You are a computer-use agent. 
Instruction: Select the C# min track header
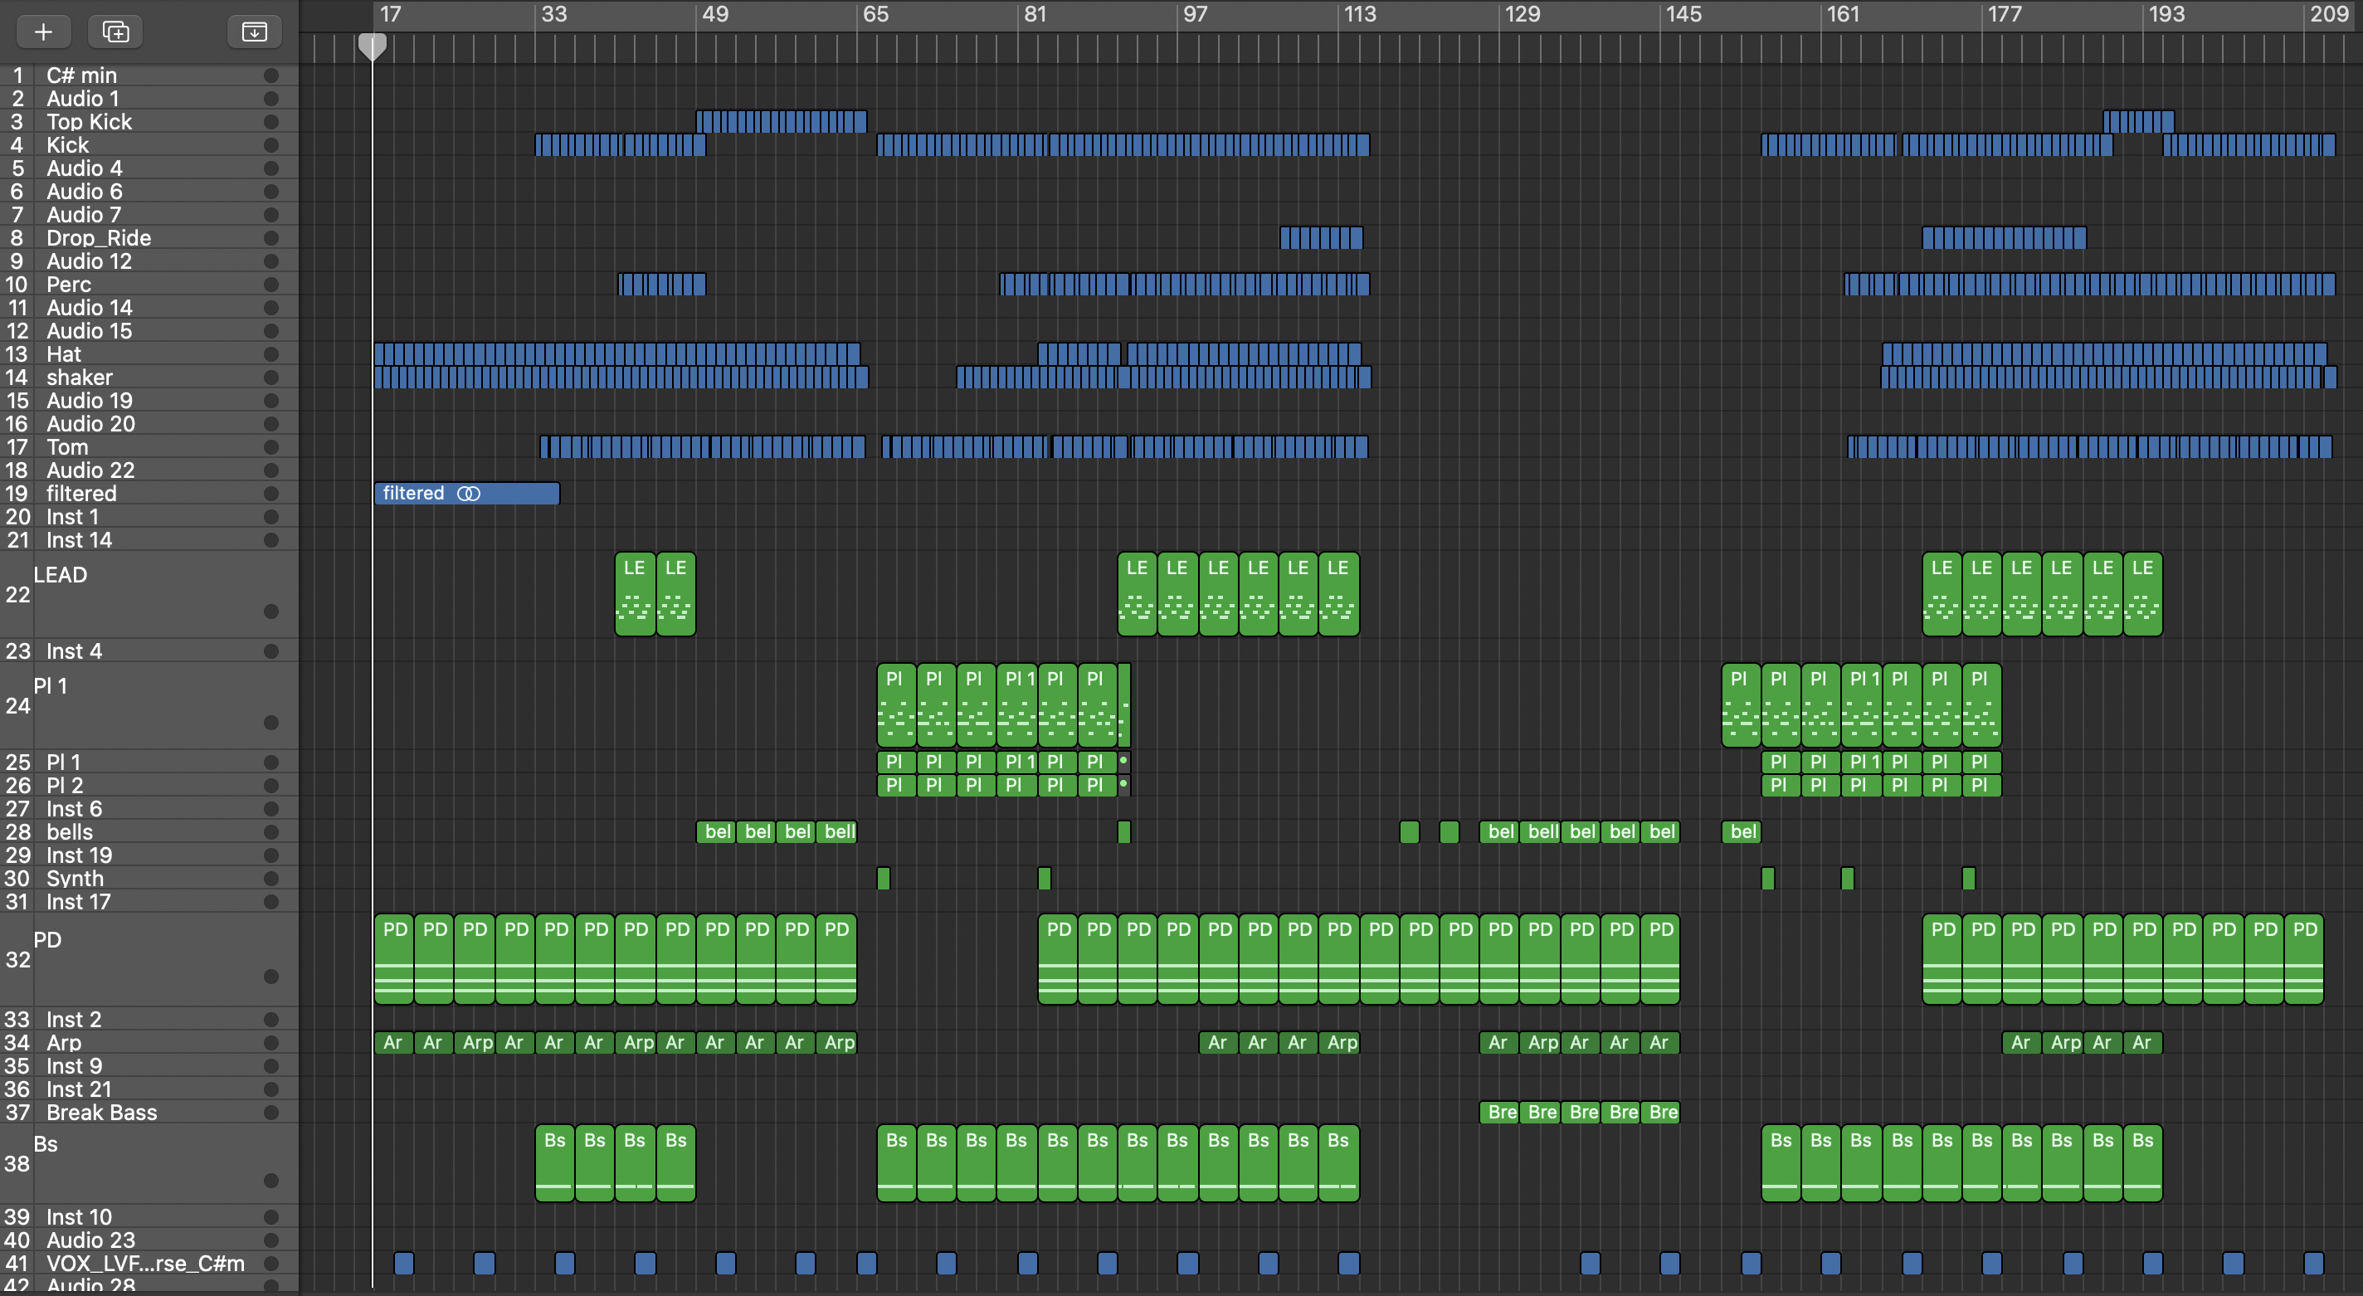pyautogui.click(x=149, y=76)
